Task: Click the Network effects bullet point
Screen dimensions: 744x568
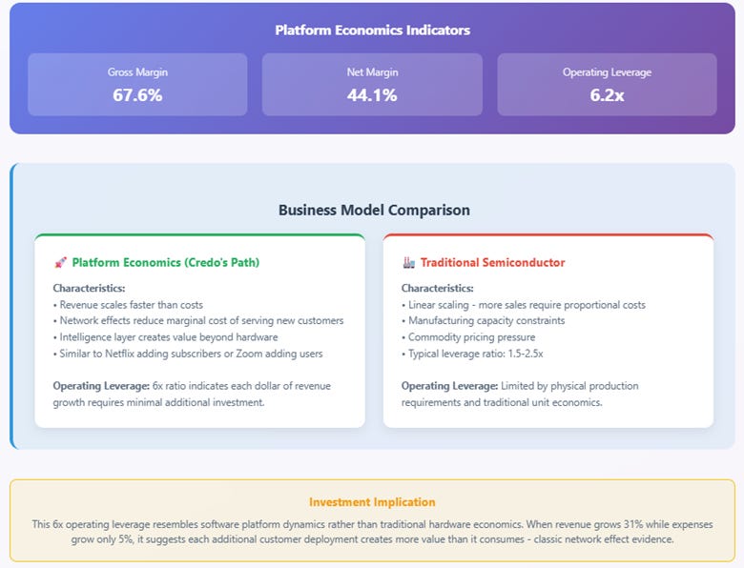Action: (198, 321)
